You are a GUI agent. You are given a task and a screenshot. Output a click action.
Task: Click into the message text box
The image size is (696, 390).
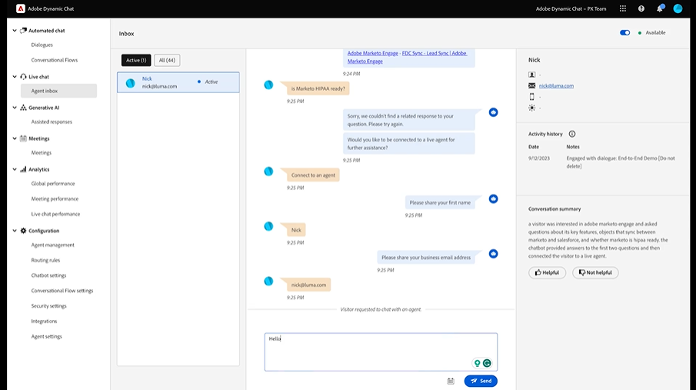tap(381, 352)
